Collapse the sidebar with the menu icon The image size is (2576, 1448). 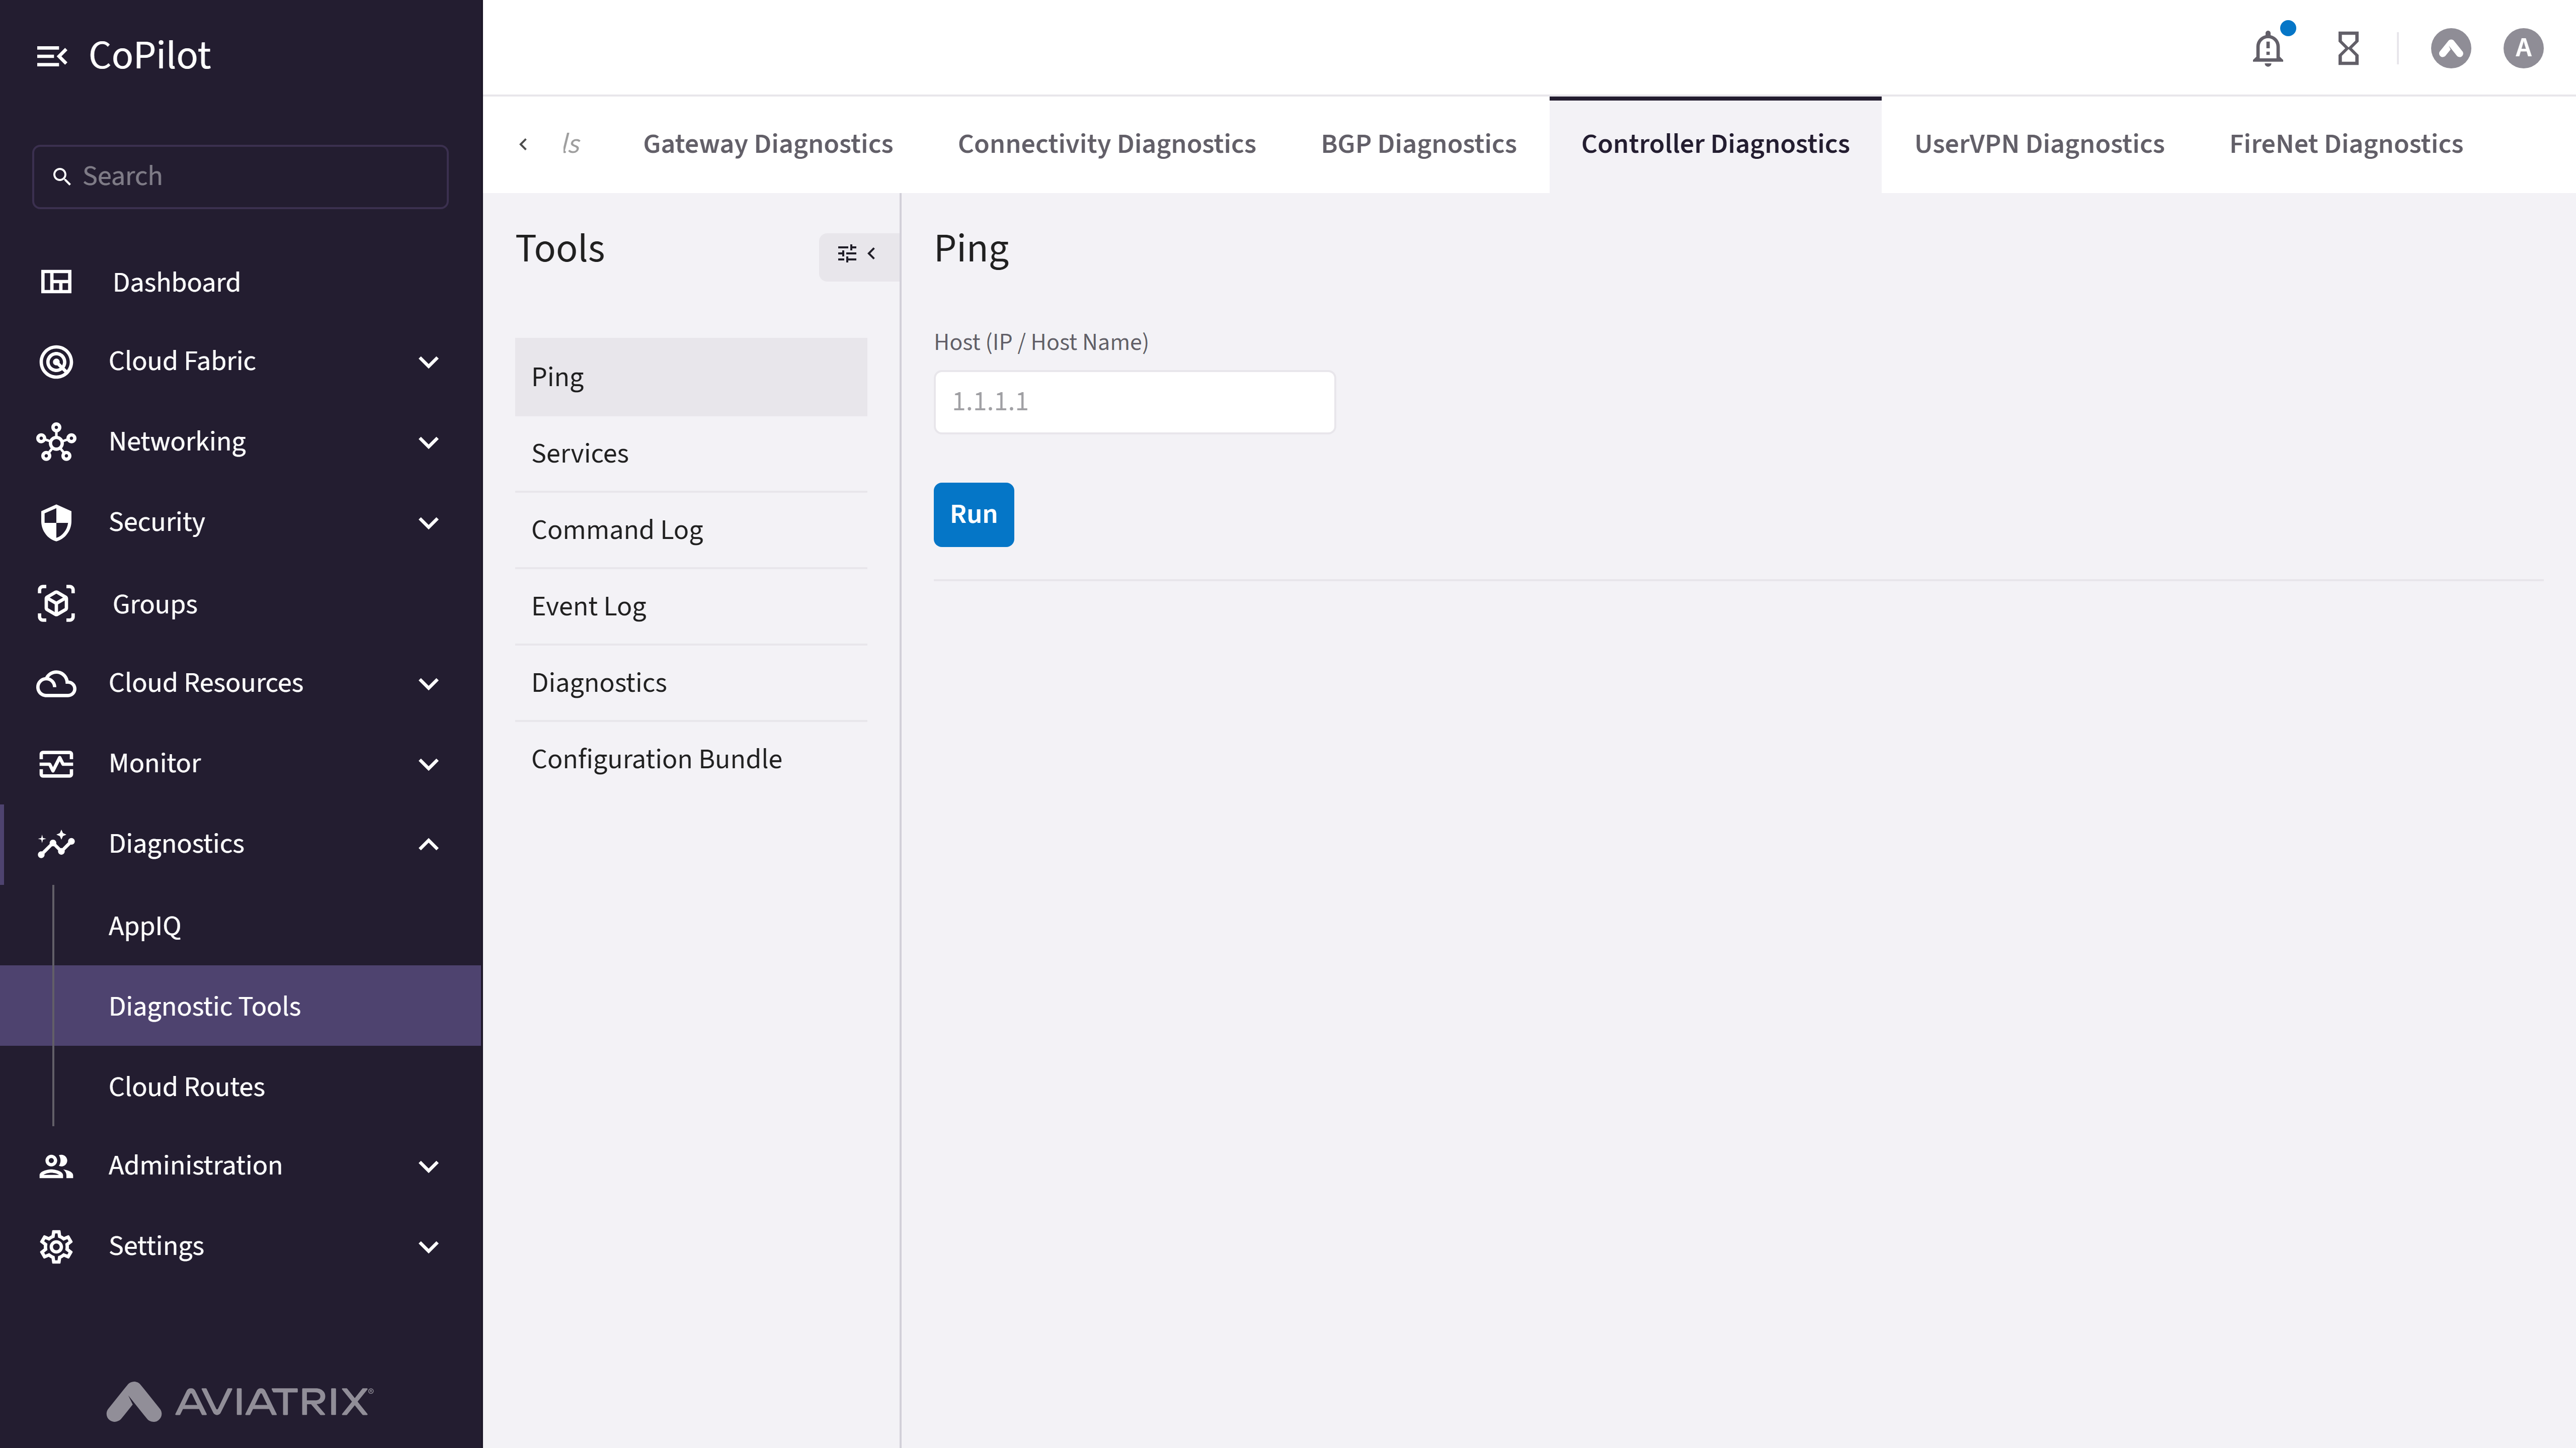[52, 56]
